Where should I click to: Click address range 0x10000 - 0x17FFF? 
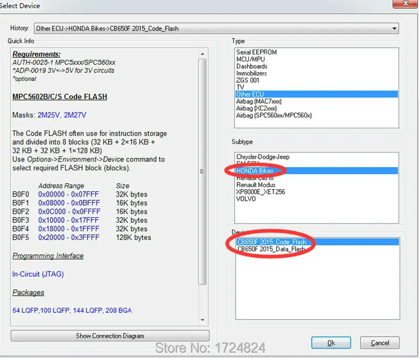coord(69,220)
